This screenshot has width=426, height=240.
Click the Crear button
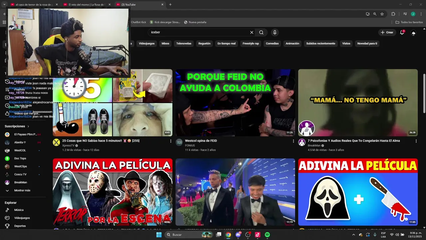point(387,32)
